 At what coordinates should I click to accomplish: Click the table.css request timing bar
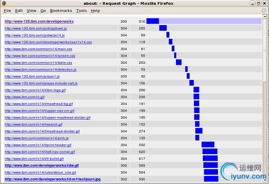[179, 62]
